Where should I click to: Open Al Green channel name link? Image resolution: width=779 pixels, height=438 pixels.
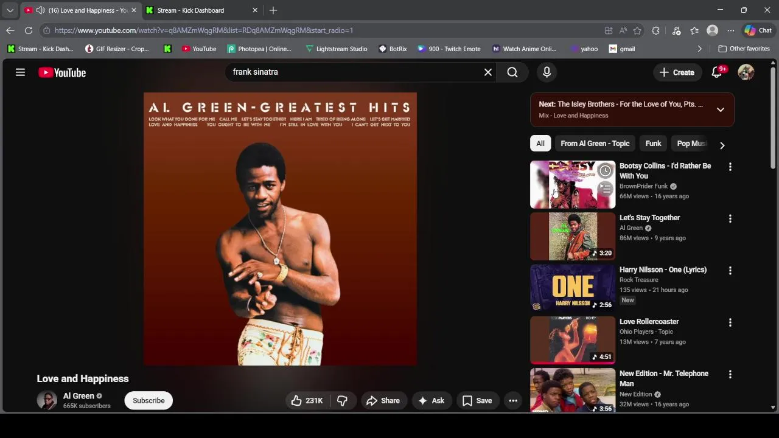79,396
